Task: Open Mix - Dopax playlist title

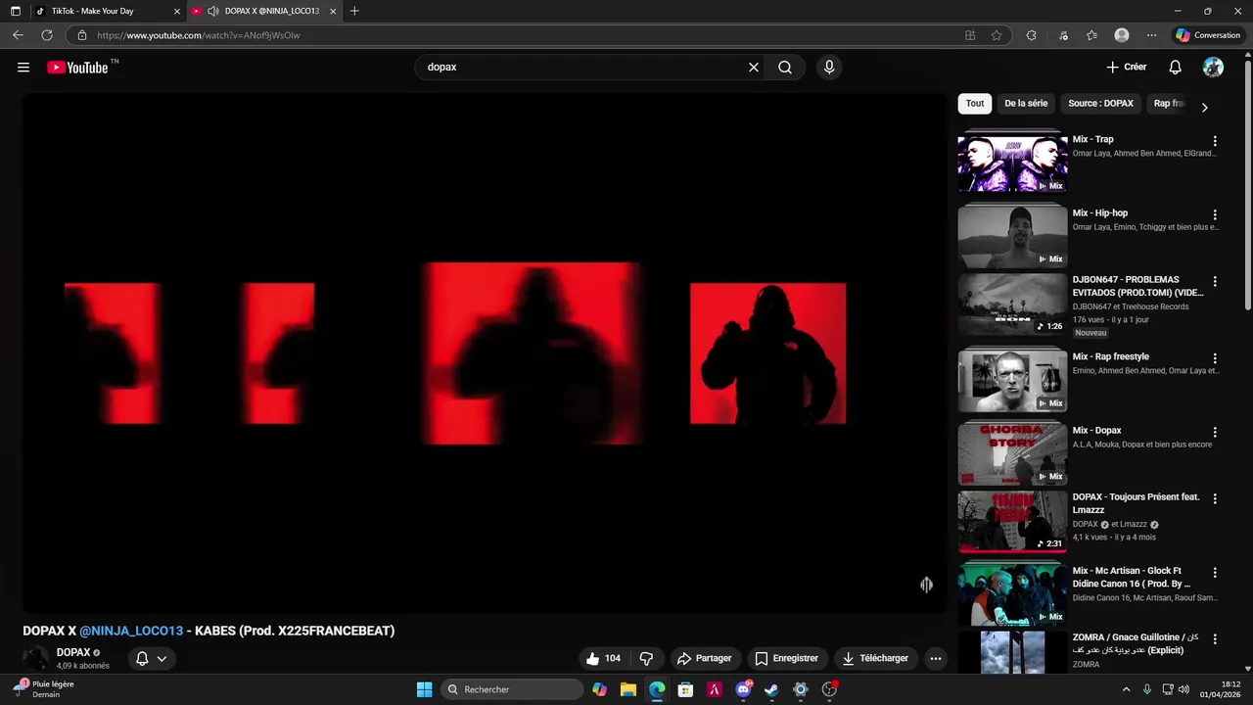Action: 1096,431
